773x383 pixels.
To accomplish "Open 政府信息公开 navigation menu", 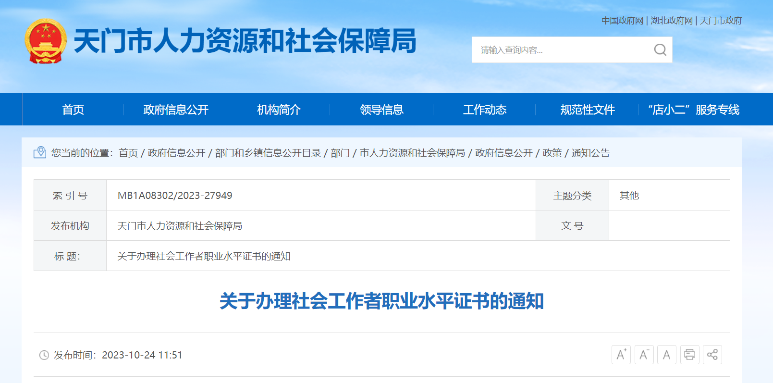I will [176, 110].
